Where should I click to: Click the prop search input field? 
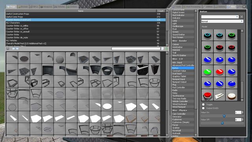[x=136, y=48]
